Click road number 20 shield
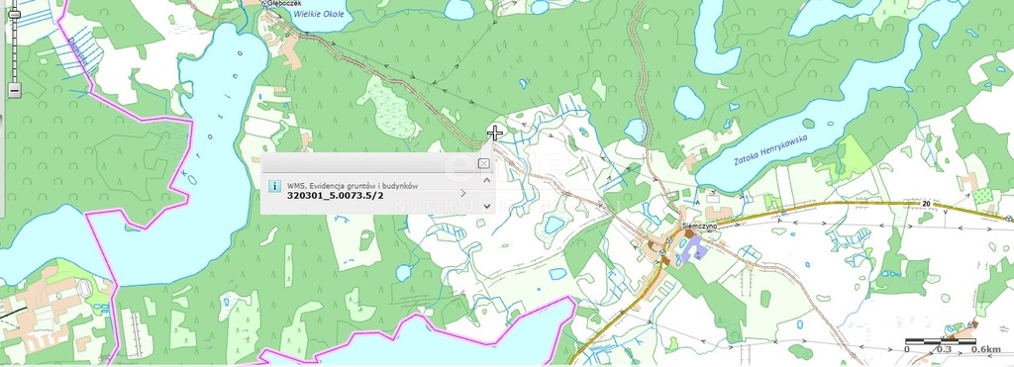Image resolution: width=1014 pixels, height=367 pixels. [x=926, y=204]
